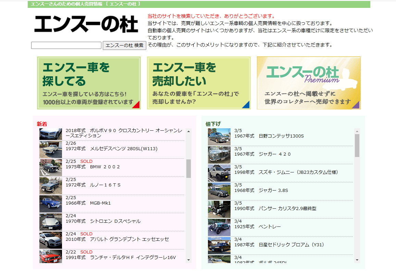
Task: Open the 1967年式 日野コンテッサ1300S title
Action: click(x=269, y=136)
